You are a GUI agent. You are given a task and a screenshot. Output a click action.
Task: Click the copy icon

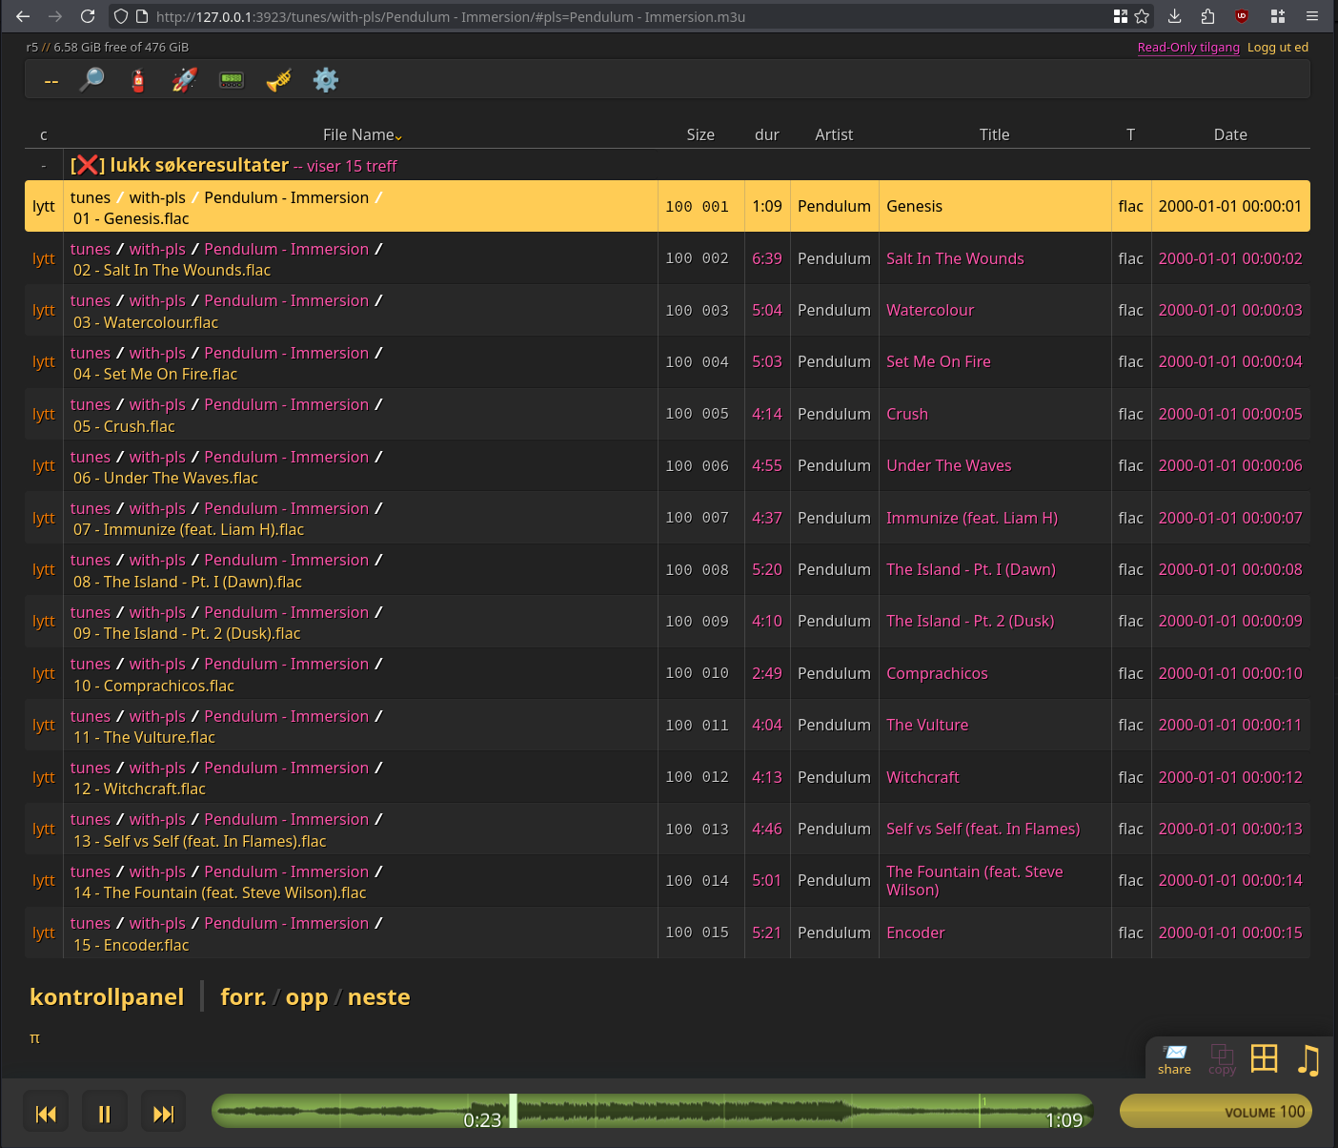[1222, 1058]
